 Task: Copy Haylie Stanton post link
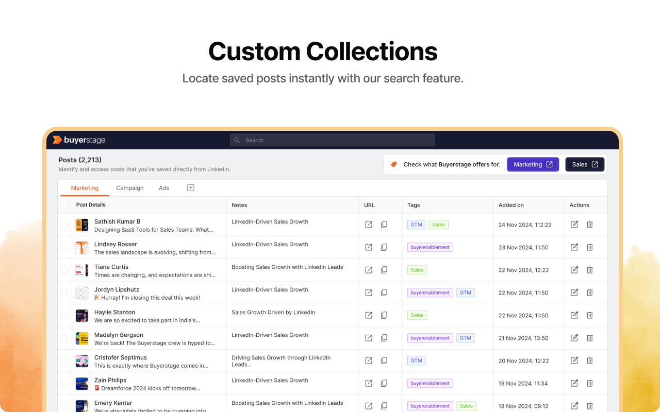(x=384, y=315)
